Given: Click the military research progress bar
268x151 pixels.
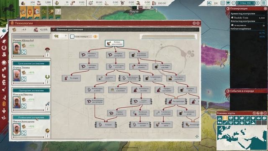Looking at the screenshot, I should [28, 56].
